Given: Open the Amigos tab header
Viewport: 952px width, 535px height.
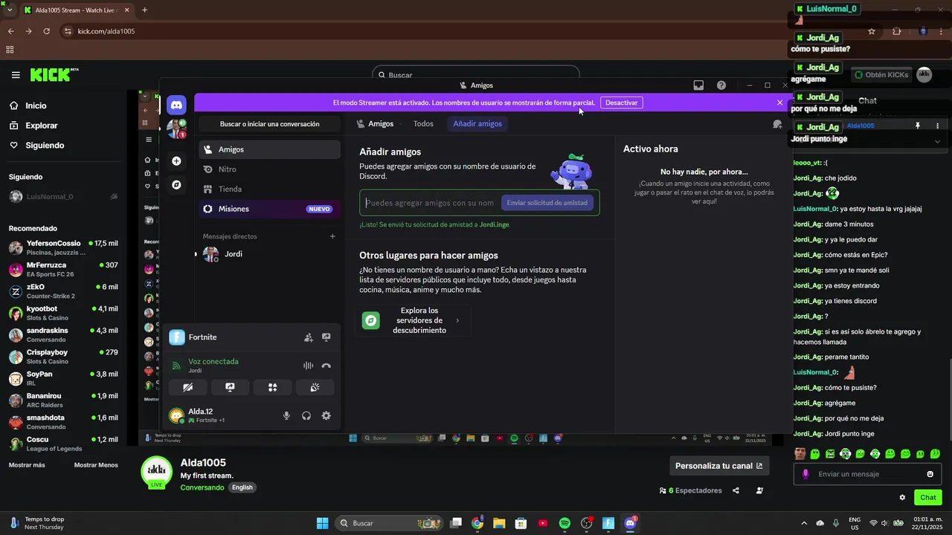Looking at the screenshot, I should pyautogui.click(x=375, y=124).
